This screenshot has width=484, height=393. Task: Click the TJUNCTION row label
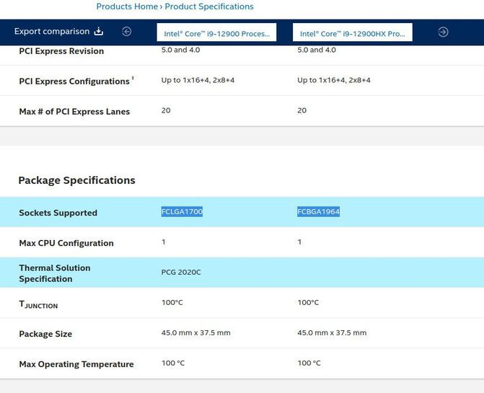click(x=38, y=304)
